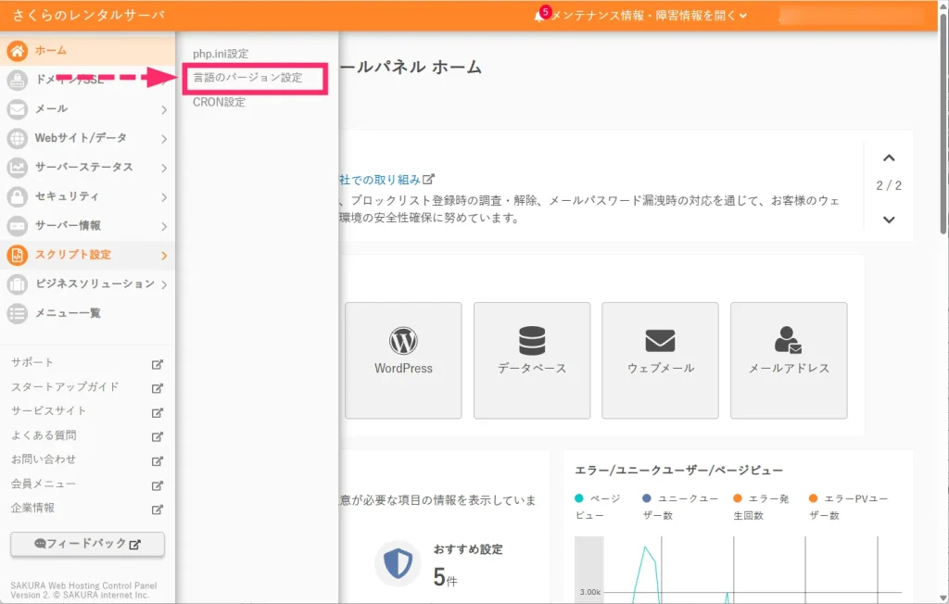Open the notification bell icon
The width and height of the screenshot is (949, 604).
click(x=538, y=17)
